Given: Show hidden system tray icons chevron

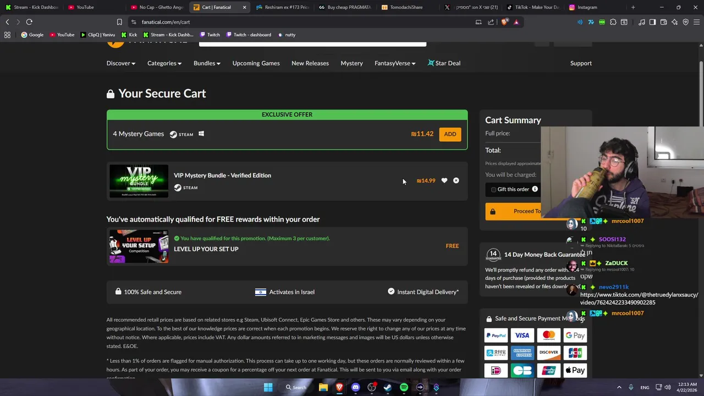Looking at the screenshot, I should 619,387.
